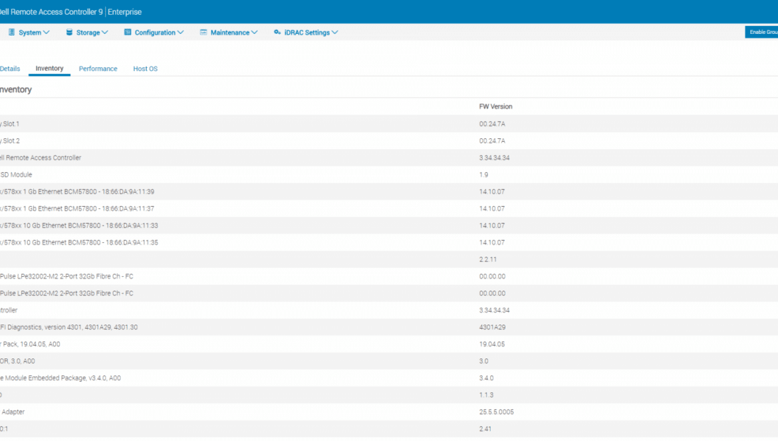Open the Configuration menu

click(x=154, y=32)
